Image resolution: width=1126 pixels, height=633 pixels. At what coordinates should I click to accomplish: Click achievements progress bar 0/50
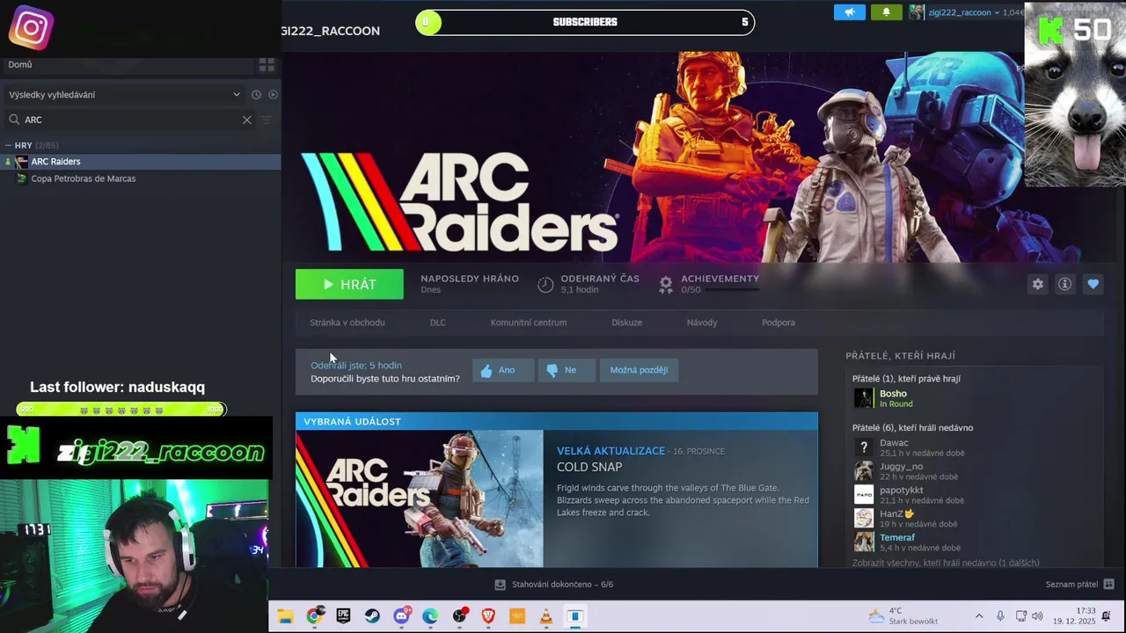[x=733, y=290]
